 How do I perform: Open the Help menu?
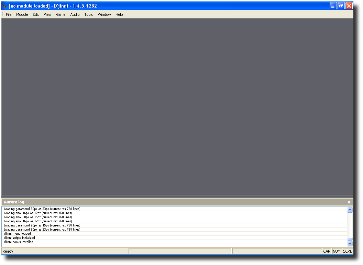(119, 14)
